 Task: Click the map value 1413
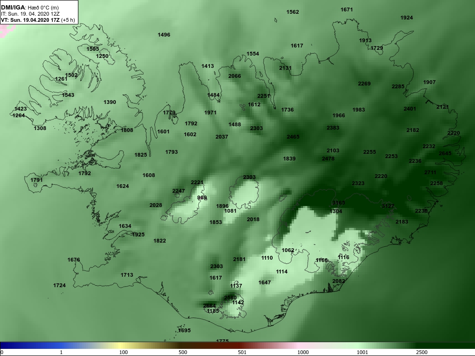click(x=208, y=66)
